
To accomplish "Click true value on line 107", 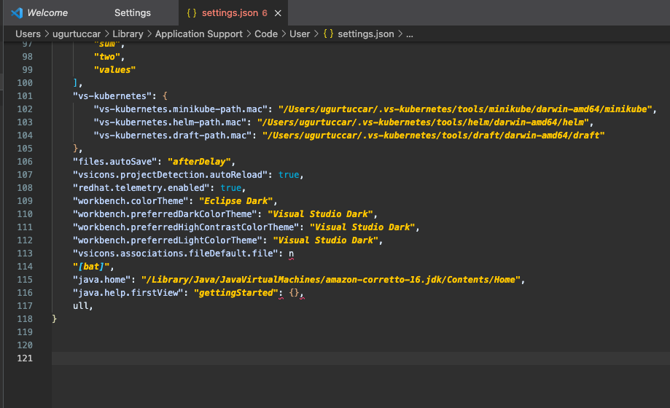I will pyautogui.click(x=289, y=174).
